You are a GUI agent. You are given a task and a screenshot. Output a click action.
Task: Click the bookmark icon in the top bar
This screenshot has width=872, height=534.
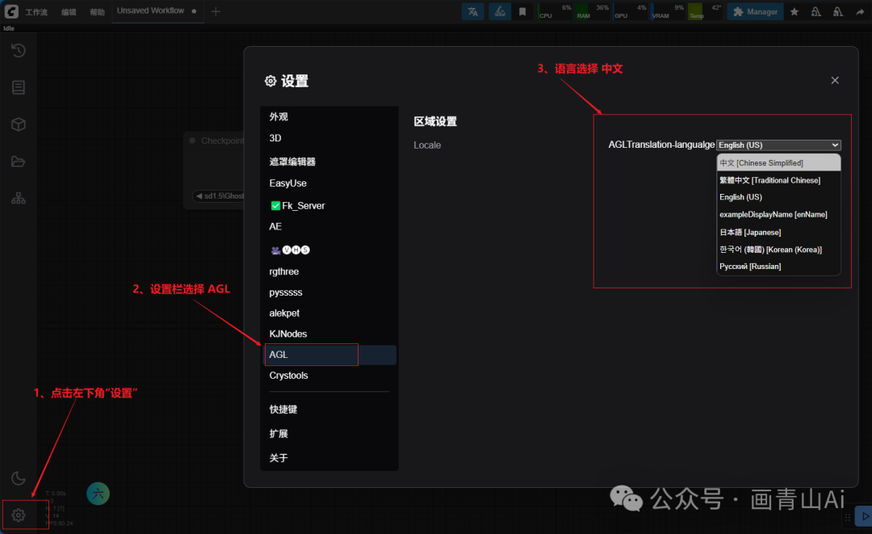point(522,11)
